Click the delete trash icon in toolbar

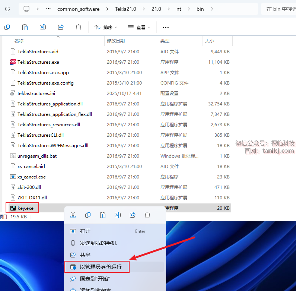click(79, 27)
